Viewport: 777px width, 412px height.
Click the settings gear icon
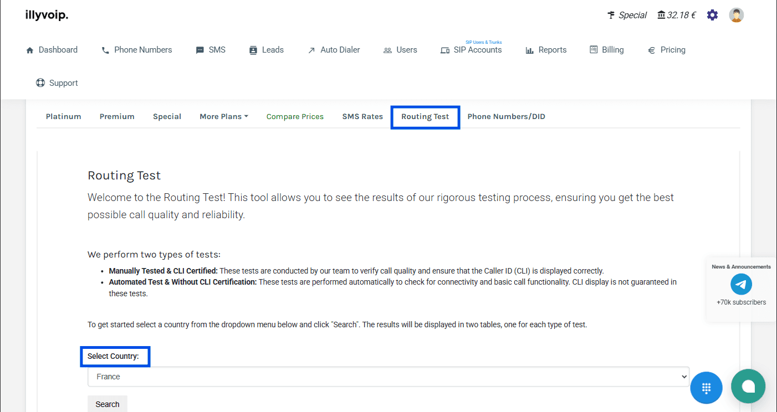712,15
